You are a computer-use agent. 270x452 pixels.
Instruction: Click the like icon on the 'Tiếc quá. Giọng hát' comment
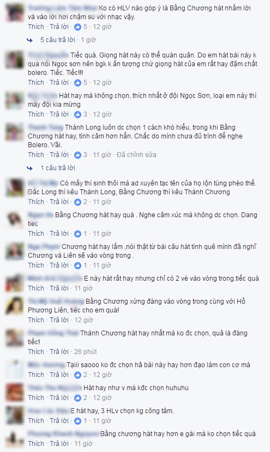click(78, 83)
